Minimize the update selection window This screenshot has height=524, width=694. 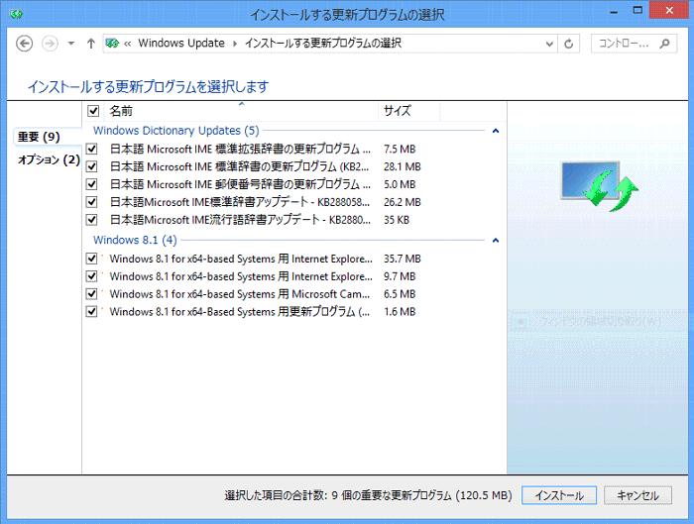click(614, 12)
